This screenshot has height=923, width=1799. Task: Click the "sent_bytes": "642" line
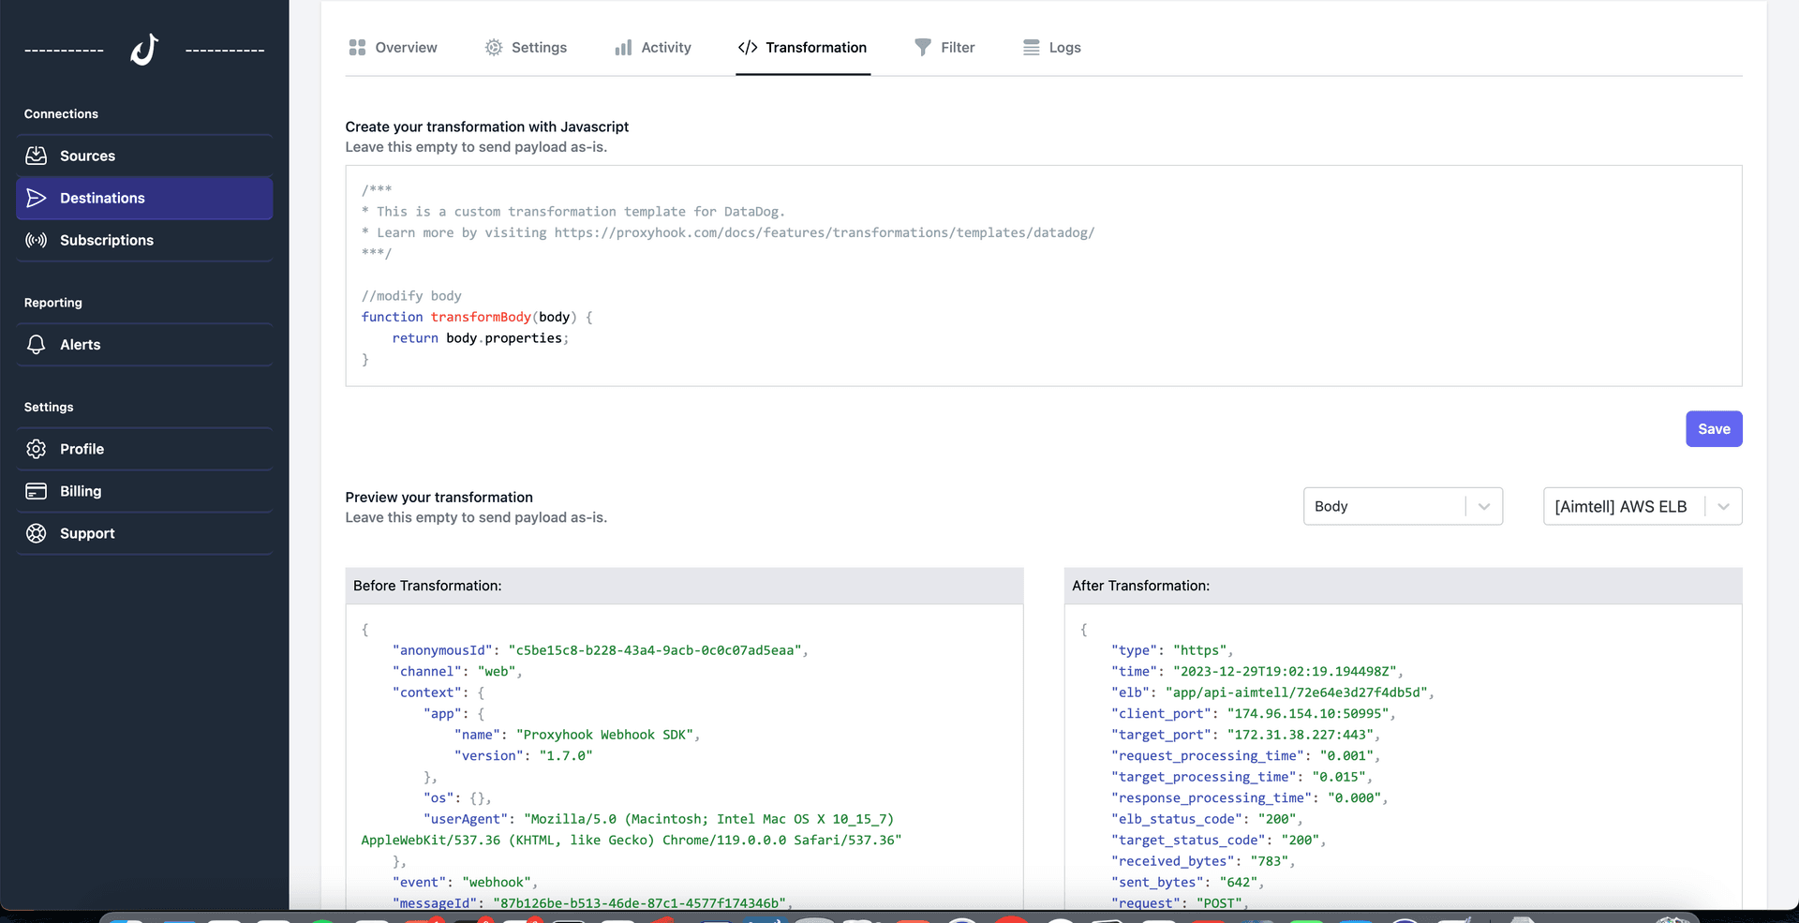[1187, 883]
